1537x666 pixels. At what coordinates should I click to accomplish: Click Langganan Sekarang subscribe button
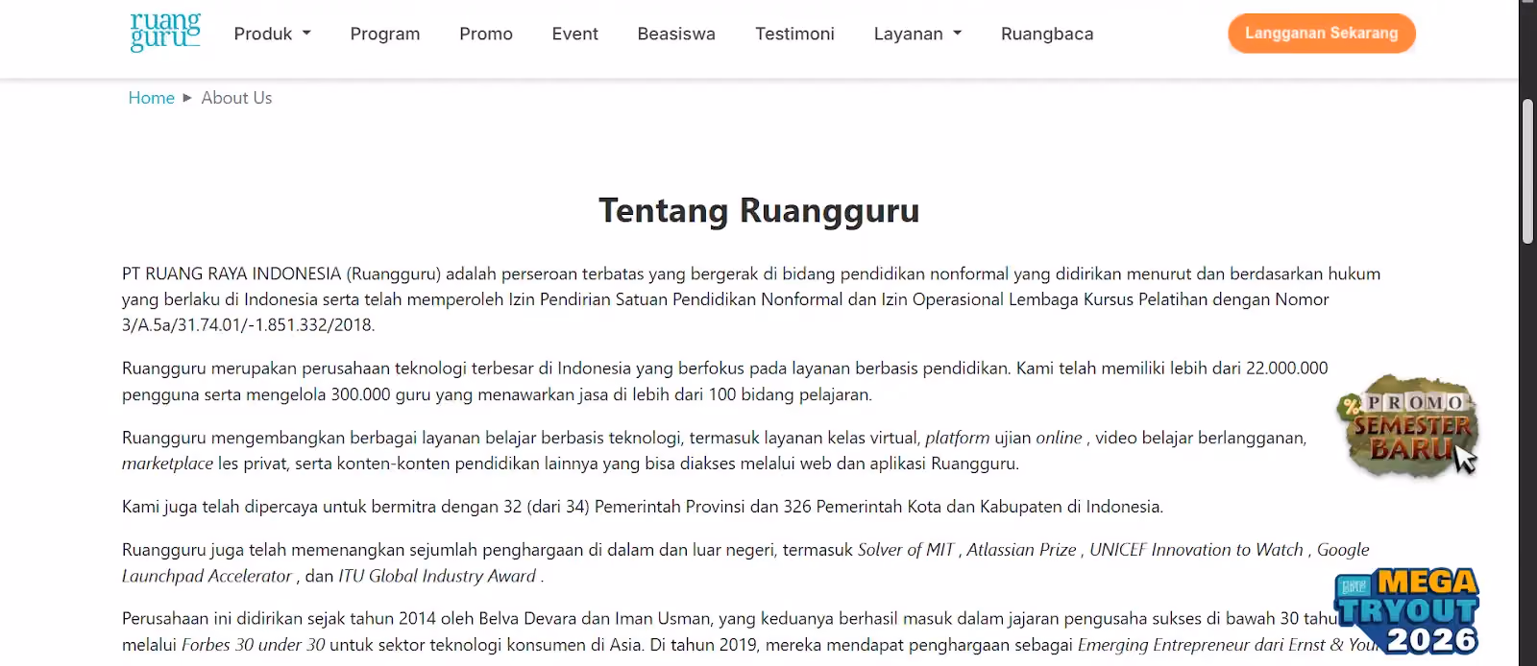[1322, 33]
